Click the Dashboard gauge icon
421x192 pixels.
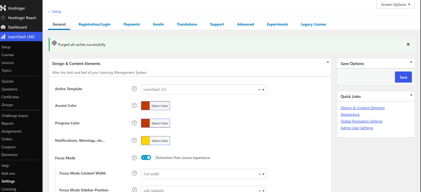(3, 27)
